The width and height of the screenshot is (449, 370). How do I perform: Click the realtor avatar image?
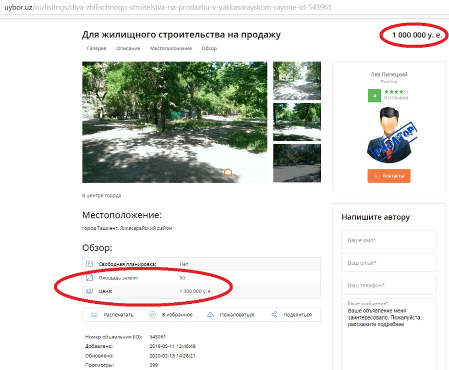389,135
